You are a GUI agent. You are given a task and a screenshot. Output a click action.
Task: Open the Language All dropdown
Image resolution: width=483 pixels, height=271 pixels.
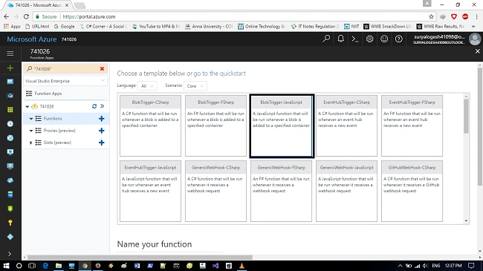point(147,86)
